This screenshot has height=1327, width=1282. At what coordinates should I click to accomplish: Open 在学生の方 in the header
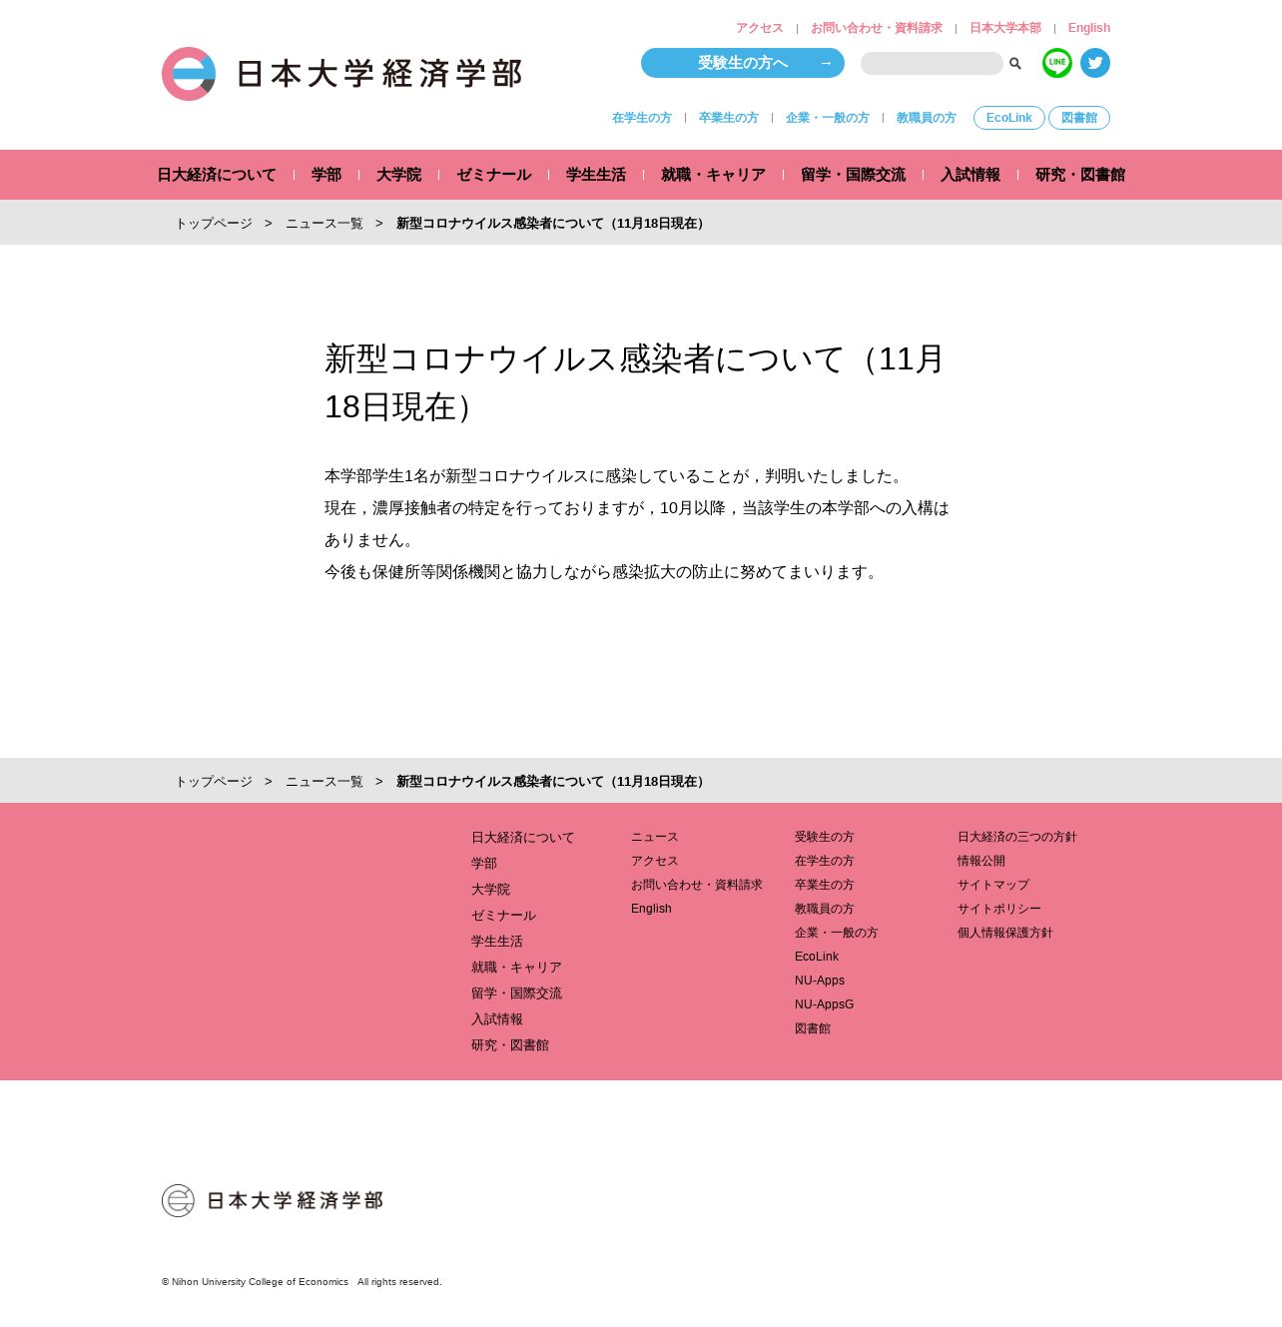click(642, 118)
